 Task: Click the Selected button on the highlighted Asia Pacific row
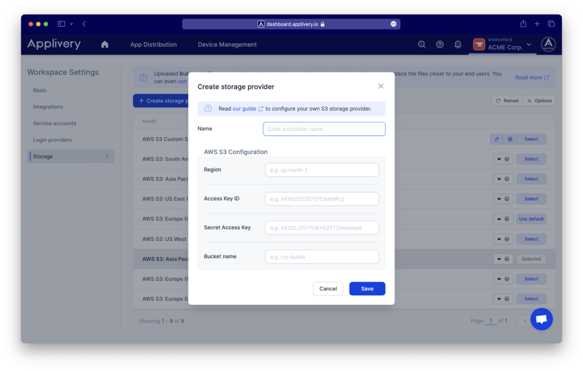[531, 259]
